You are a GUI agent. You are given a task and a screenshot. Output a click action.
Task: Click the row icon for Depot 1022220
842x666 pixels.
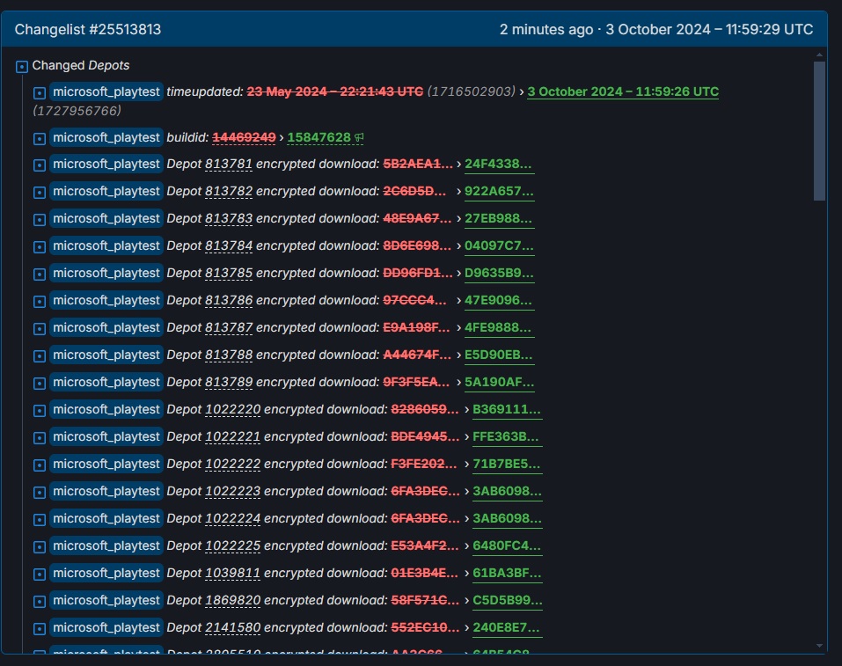click(39, 411)
